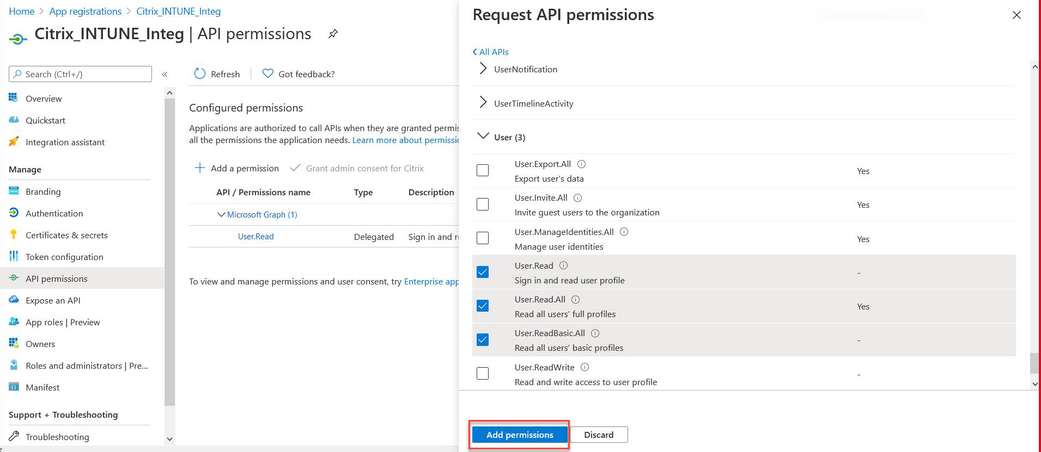
Task: Click sidebar scroll down arrow
Action: click(x=169, y=439)
